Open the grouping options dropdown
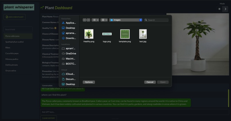The image size is (231, 121). point(104,20)
